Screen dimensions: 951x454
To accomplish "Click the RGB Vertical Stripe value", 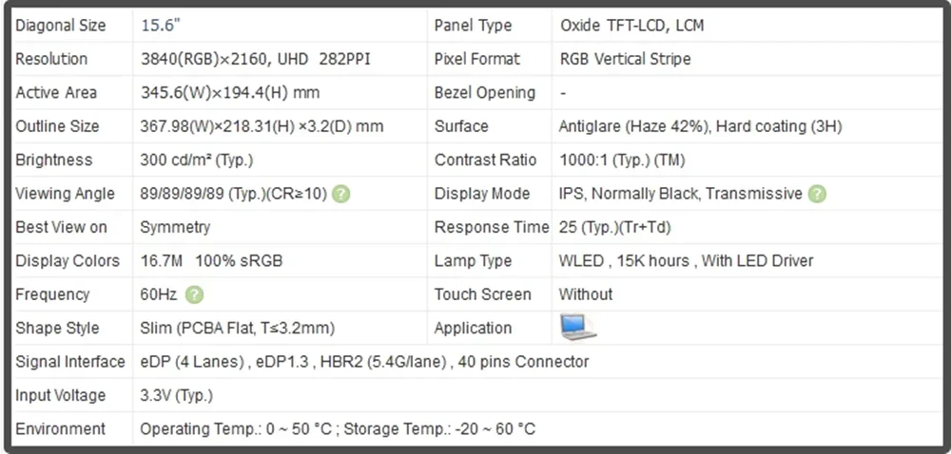I will [x=625, y=59].
